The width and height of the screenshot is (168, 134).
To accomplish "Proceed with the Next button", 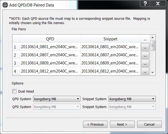I will [x=122, y=124].
